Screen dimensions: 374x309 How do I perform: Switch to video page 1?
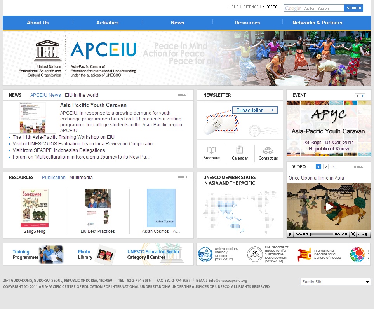[x=318, y=167]
